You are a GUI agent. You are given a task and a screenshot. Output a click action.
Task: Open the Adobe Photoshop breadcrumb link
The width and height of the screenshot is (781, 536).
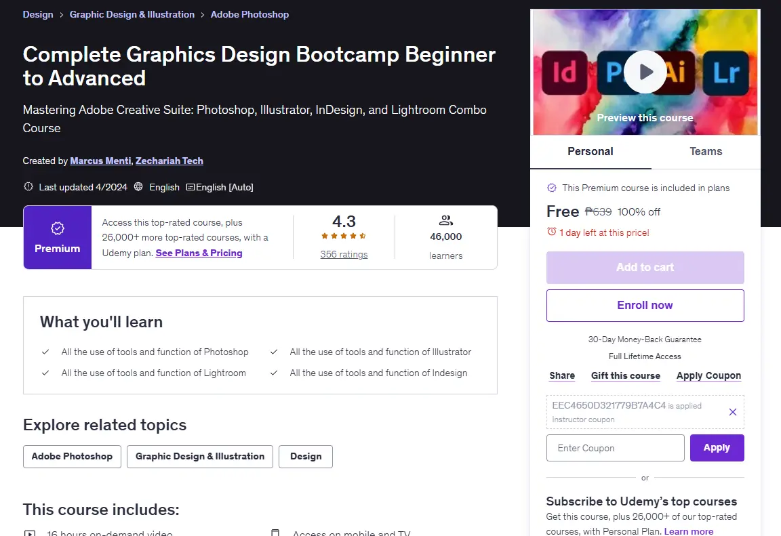point(249,14)
